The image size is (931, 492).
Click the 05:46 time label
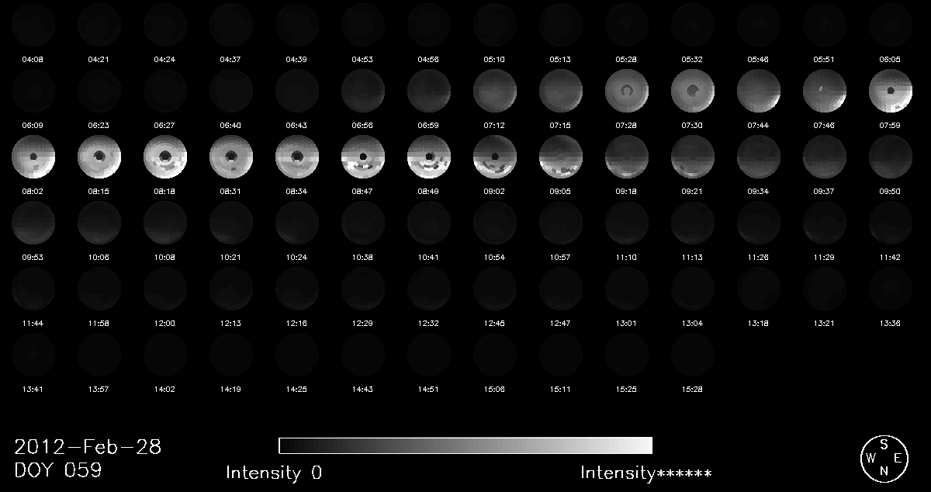(x=759, y=59)
